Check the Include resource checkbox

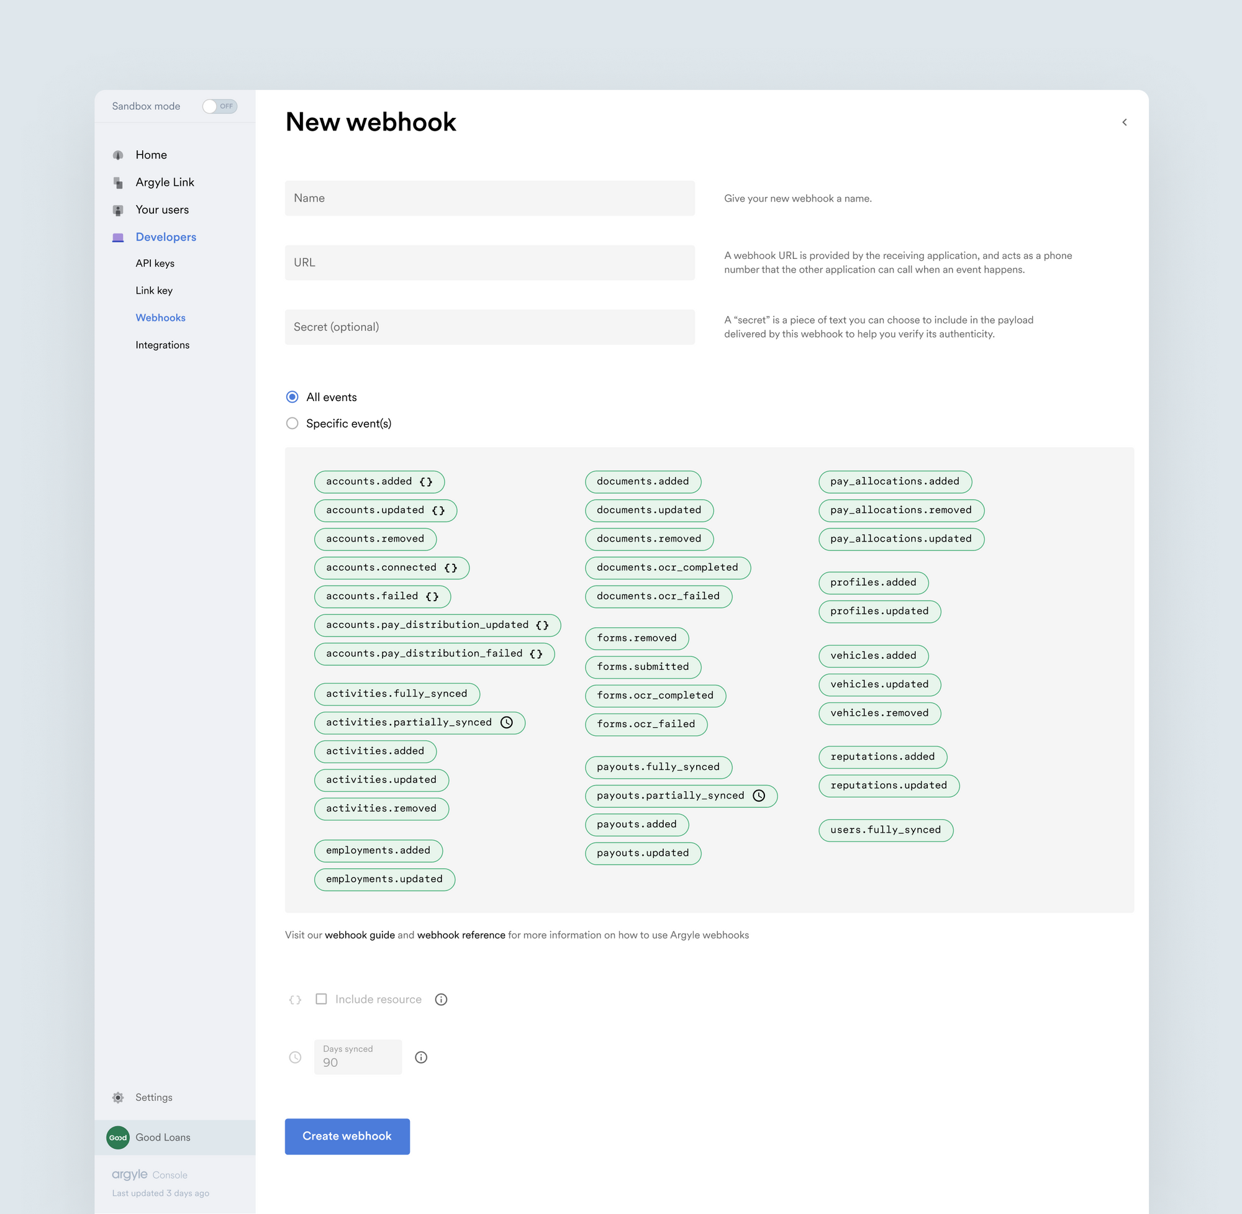321,999
